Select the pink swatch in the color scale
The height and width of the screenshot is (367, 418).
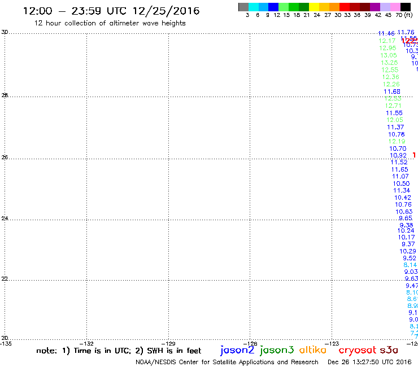point(395,7)
